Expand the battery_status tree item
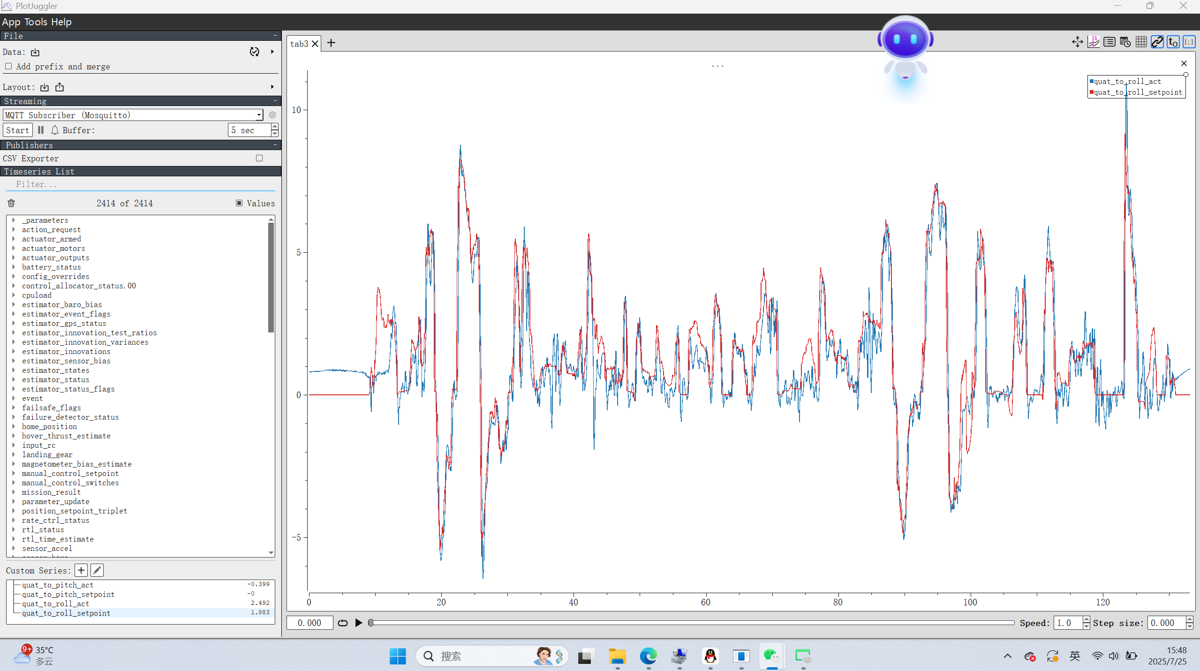Viewport: 1200px width, 671px height. click(14, 267)
